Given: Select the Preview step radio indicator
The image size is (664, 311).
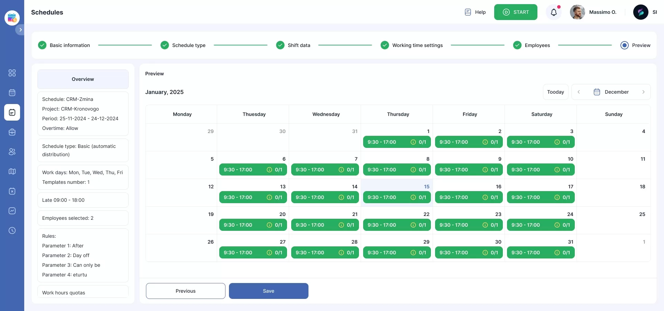Looking at the screenshot, I should tap(624, 45).
